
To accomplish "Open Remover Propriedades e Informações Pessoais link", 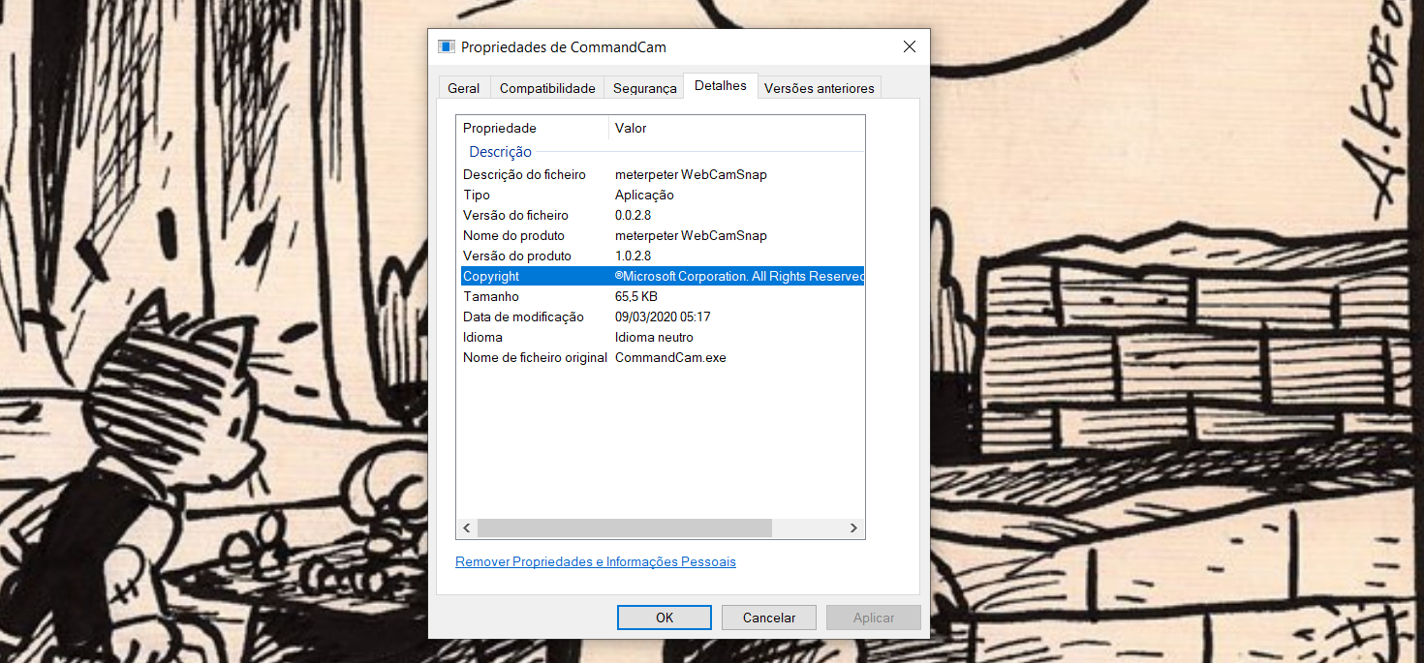I will click(x=596, y=561).
